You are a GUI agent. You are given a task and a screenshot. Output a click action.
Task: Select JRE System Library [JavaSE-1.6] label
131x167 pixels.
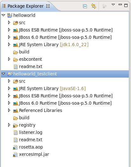[x=52, y=88]
